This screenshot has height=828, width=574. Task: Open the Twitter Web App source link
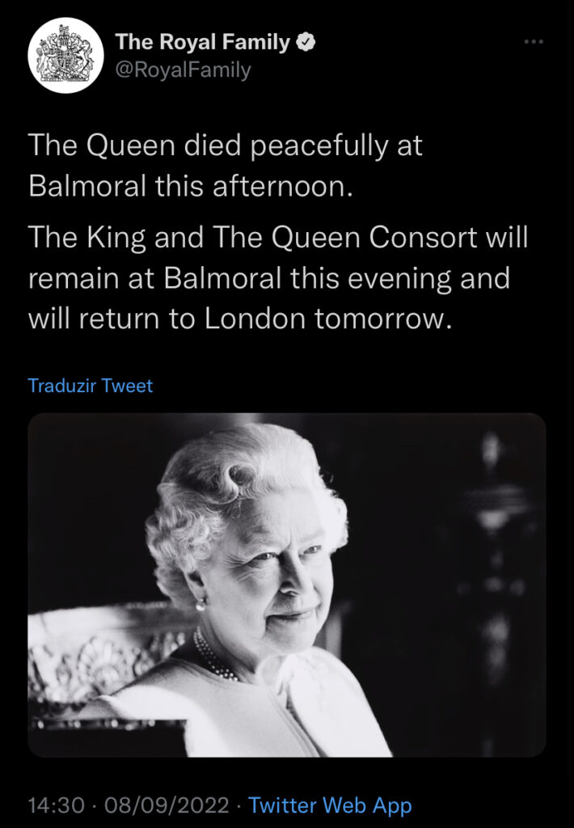pyautogui.click(x=330, y=805)
